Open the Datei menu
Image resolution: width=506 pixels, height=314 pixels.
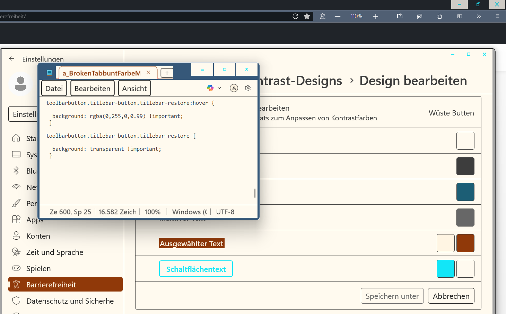click(54, 89)
